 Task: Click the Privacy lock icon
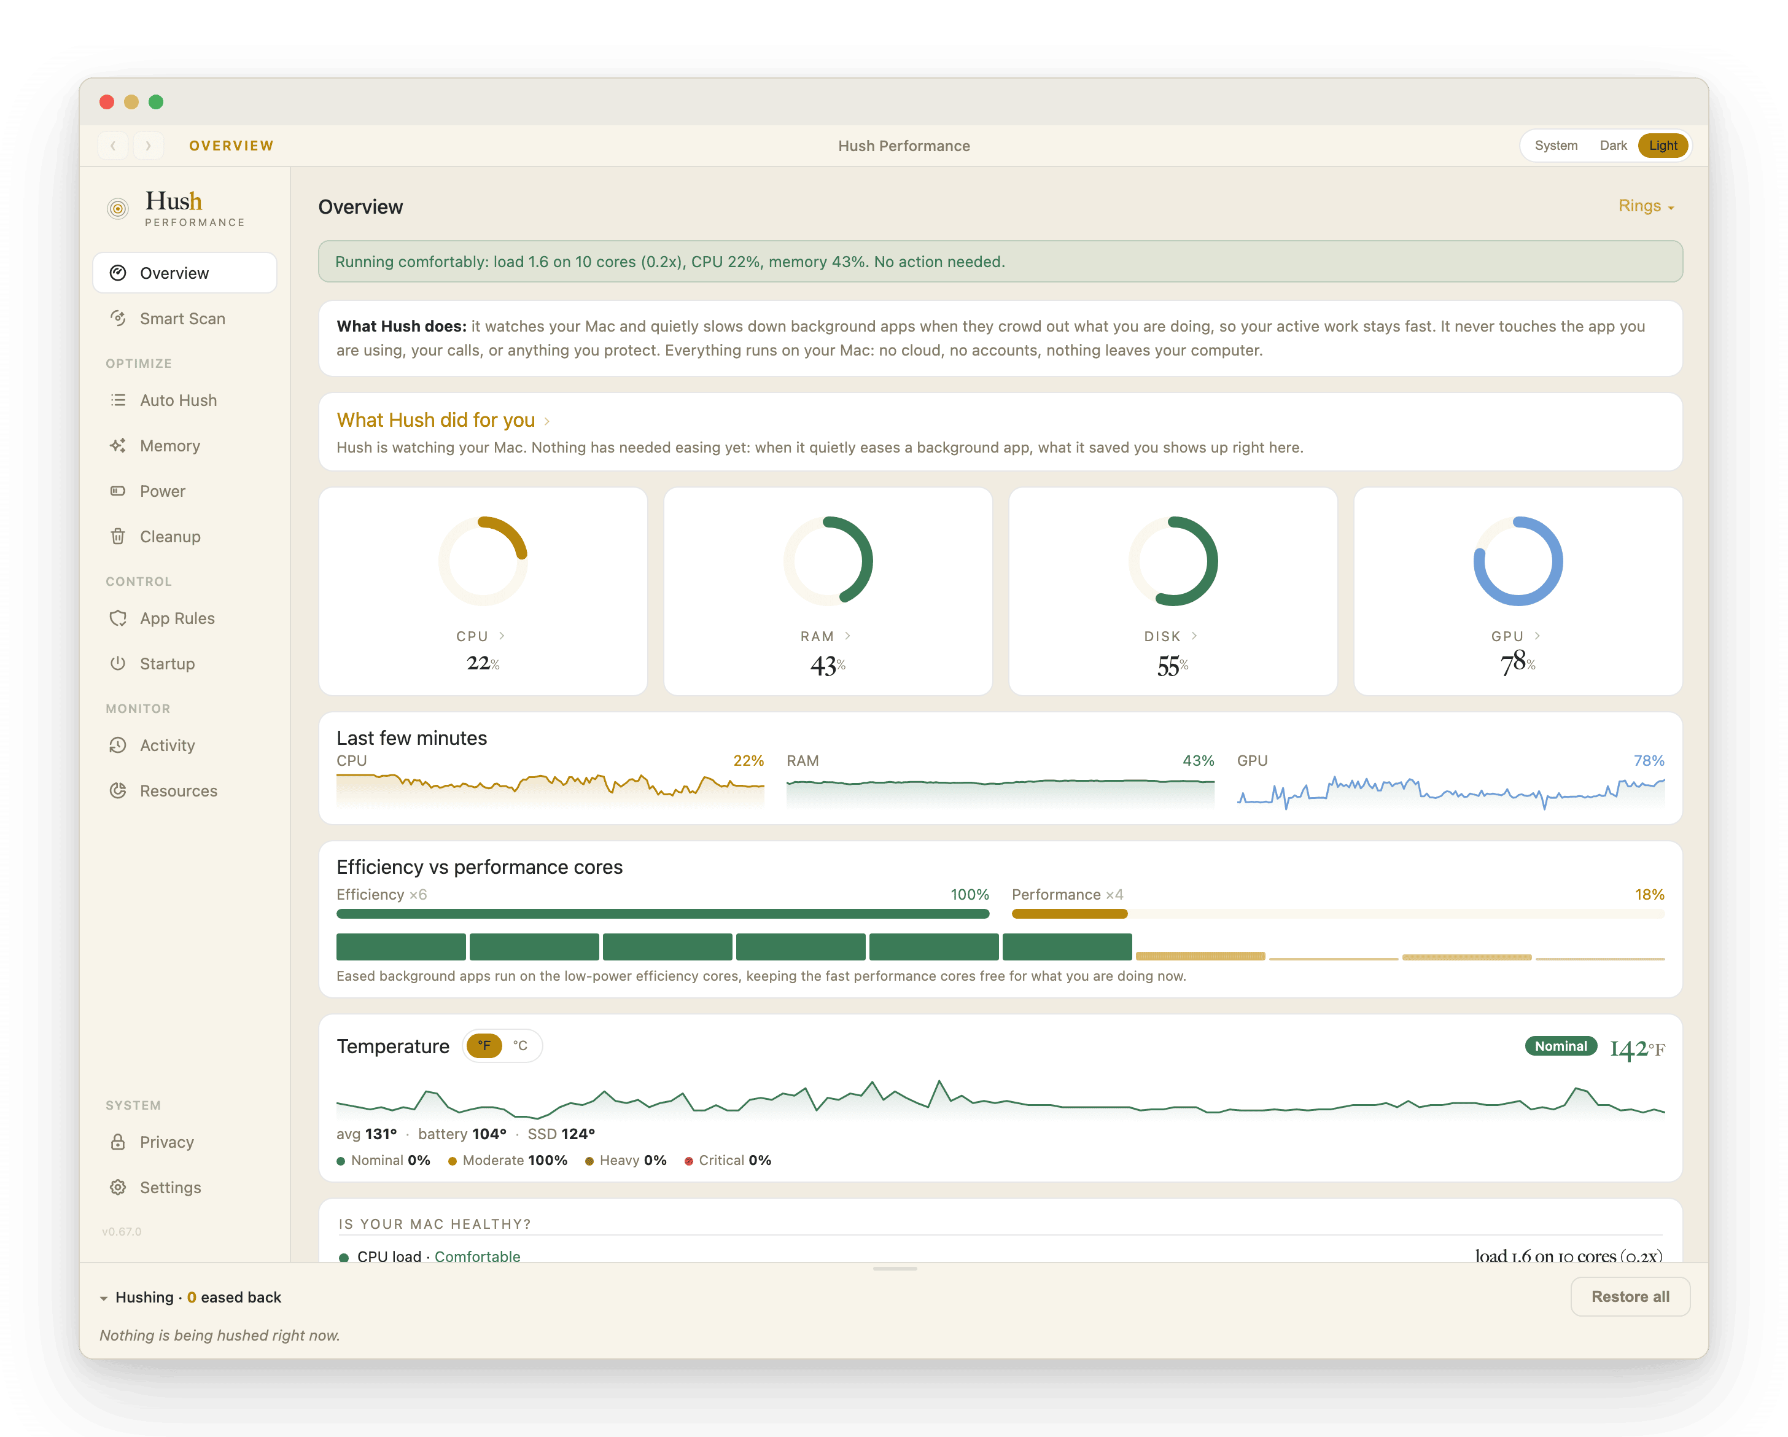coord(118,1142)
